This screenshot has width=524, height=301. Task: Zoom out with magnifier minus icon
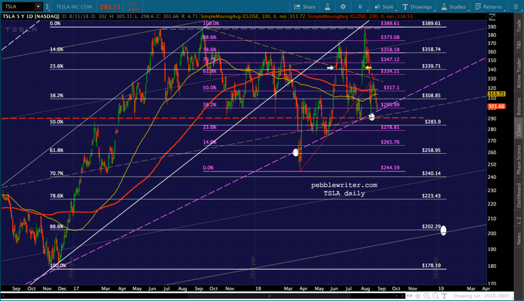[x=435, y=296]
